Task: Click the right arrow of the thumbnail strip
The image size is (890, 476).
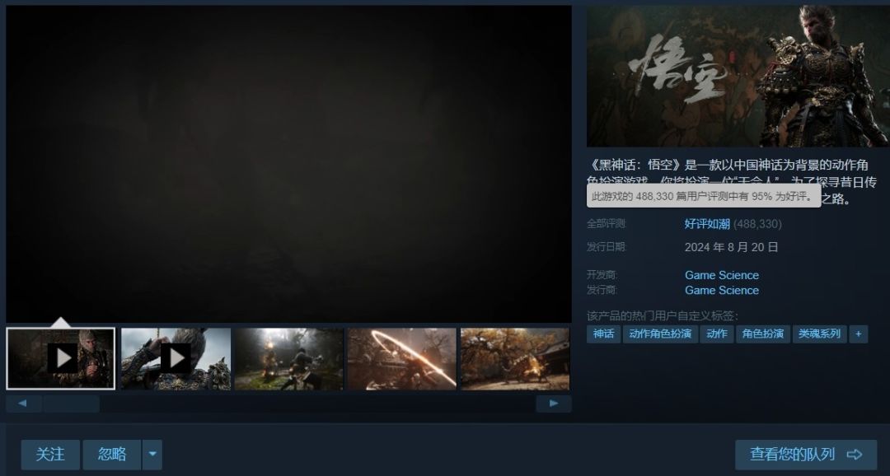Action: [554, 404]
